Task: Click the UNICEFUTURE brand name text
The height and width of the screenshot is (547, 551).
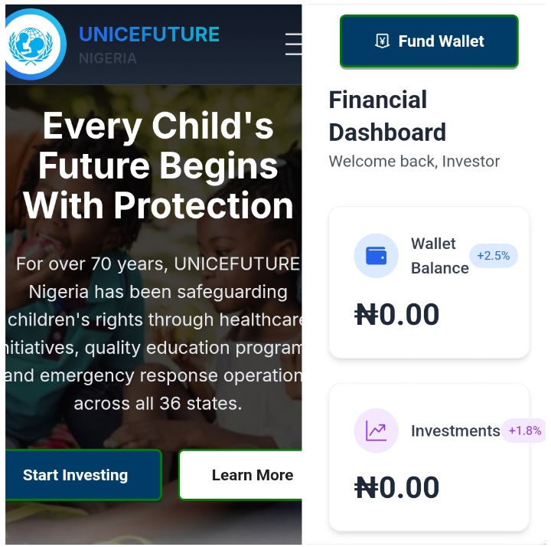Action: click(149, 34)
